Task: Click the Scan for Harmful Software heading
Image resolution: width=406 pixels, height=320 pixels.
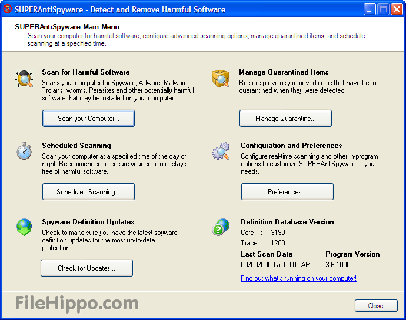Action: tap(86, 72)
